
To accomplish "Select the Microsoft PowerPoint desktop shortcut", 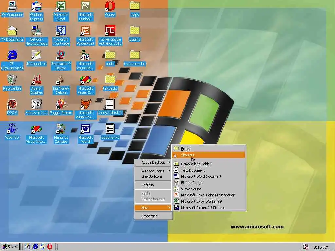I will [x=85, y=35].
